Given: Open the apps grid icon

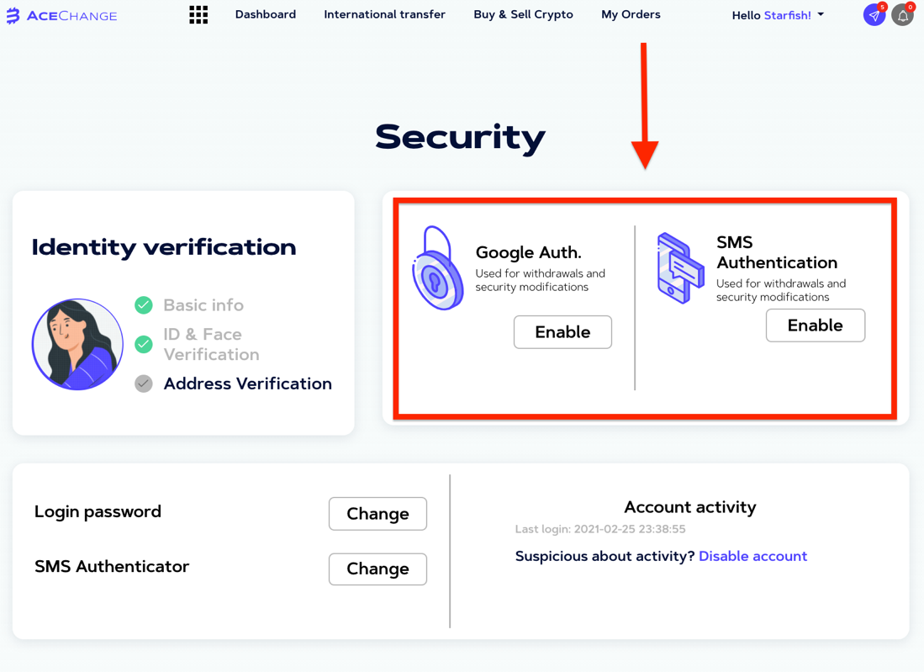Looking at the screenshot, I should pyautogui.click(x=198, y=15).
